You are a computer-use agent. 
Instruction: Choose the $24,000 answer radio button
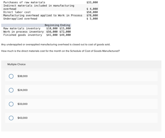pyautogui.click(x=11, y=90)
